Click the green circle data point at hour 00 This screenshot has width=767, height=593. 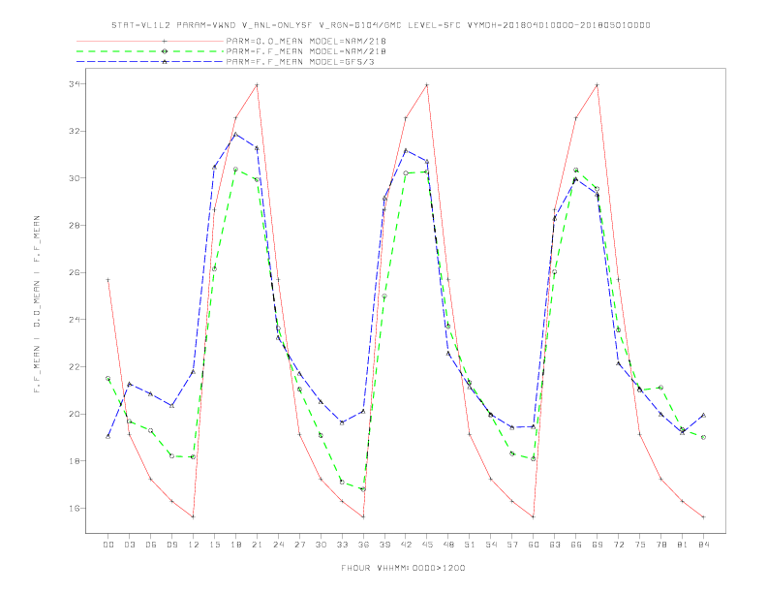pos(108,378)
